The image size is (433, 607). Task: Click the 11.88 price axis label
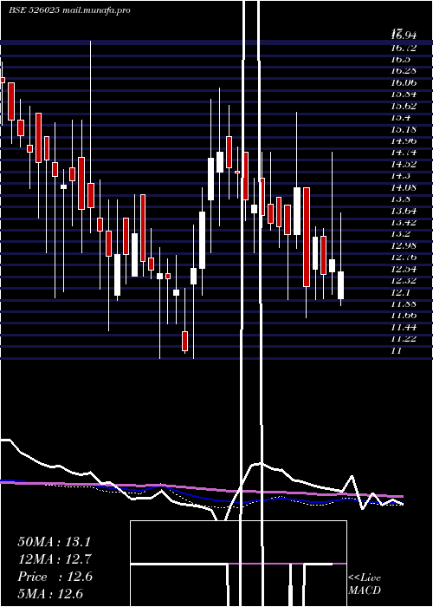point(404,303)
